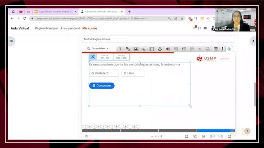Viewport: 264px width, 148px height.
Task: Open the Aula Virtual home link
Action: point(20,28)
